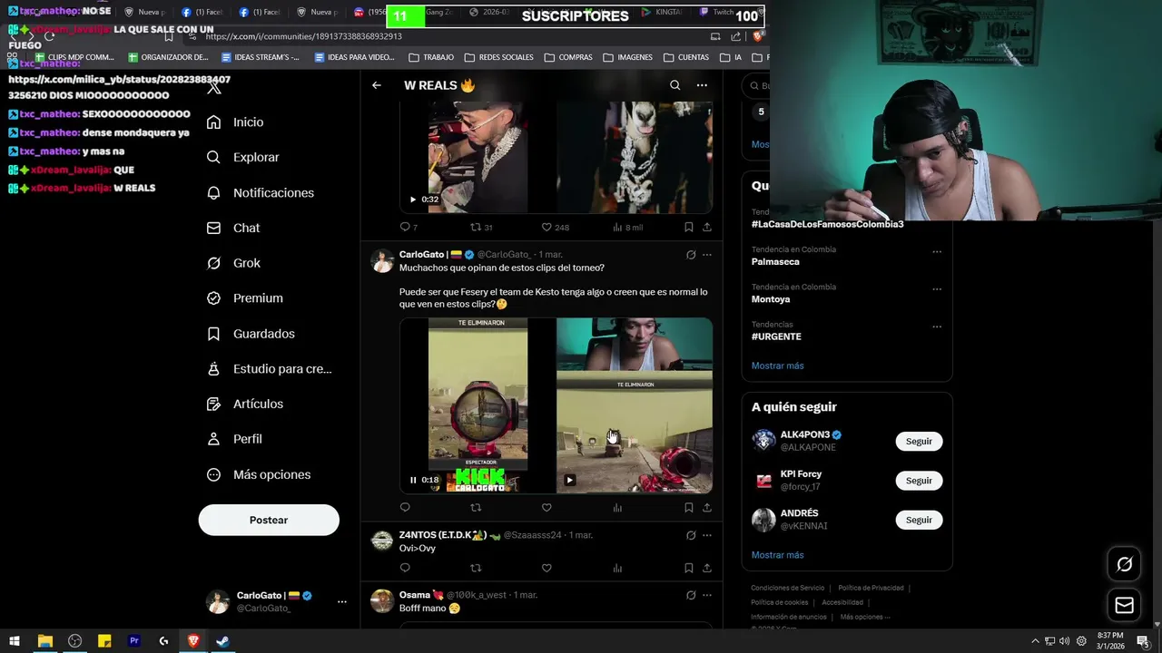Open more options for the Palmaseca trend

(937, 251)
